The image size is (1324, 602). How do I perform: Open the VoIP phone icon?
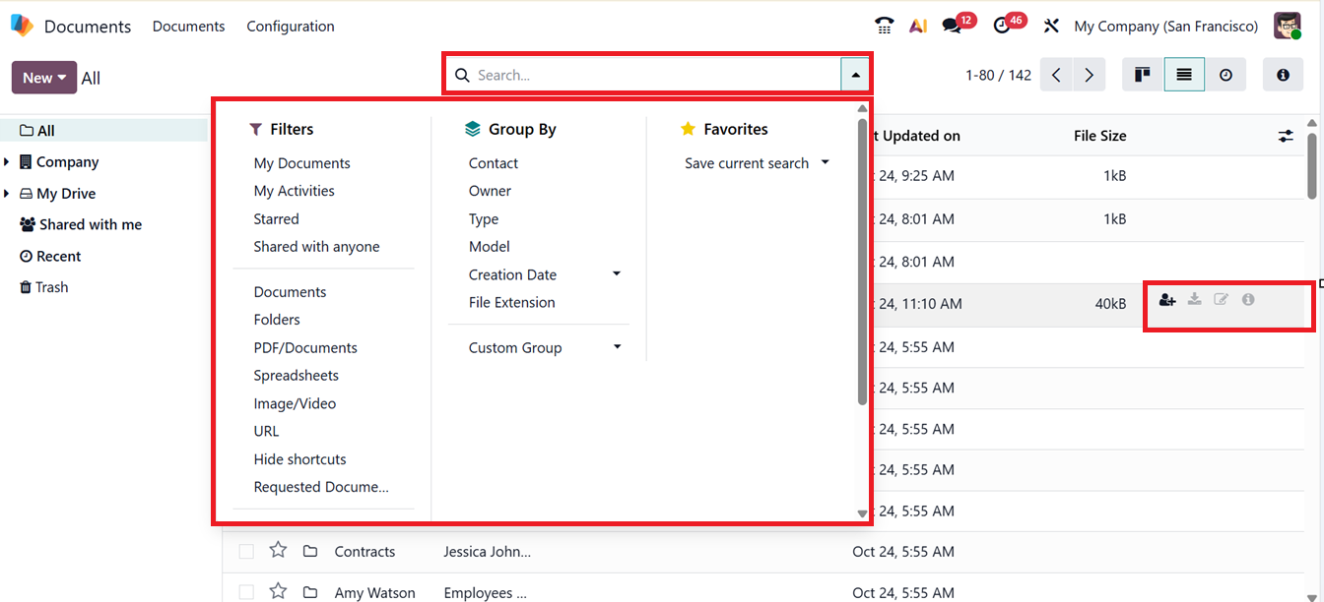pyautogui.click(x=884, y=27)
